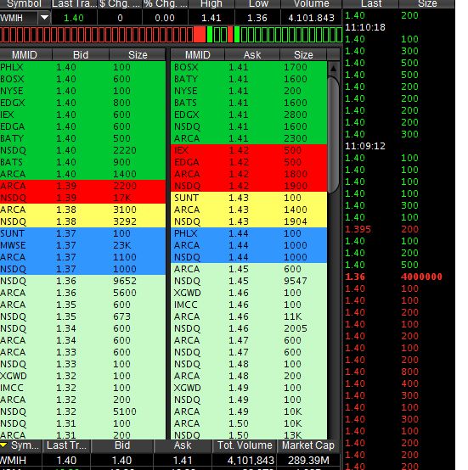The height and width of the screenshot is (470, 468).
Task: Select the BOSX 1.41 ask with size 1700
Action: point(249,67)
